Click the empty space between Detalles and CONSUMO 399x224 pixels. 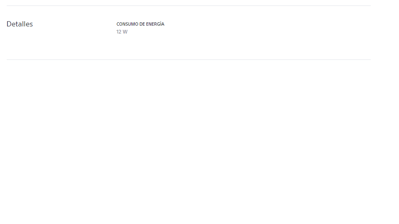click(x=74, y=24)
